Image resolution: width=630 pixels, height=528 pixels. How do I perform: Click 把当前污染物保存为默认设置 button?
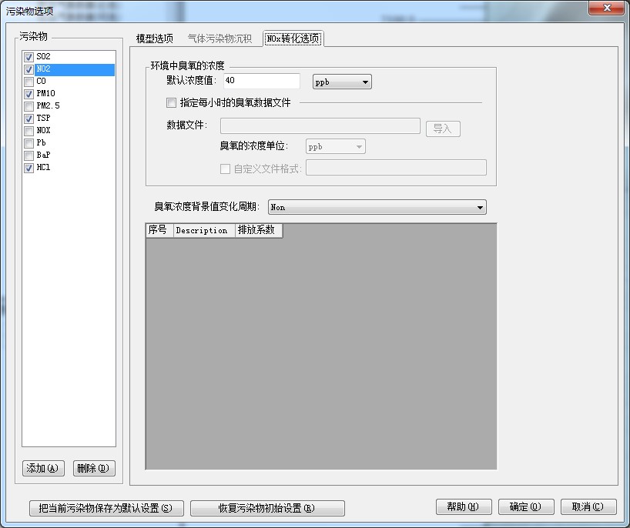click(x=106, y=508)
